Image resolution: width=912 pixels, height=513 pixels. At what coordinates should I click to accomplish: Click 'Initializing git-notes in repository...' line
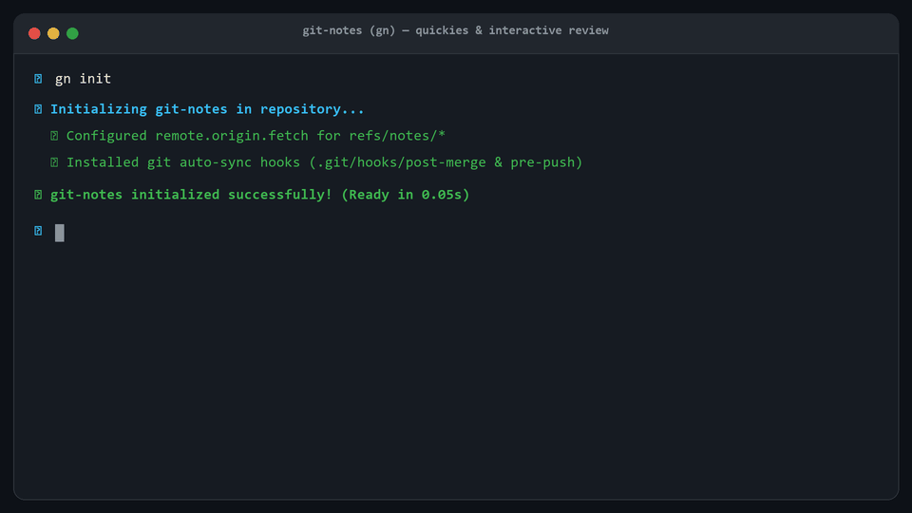pos(207,109)
